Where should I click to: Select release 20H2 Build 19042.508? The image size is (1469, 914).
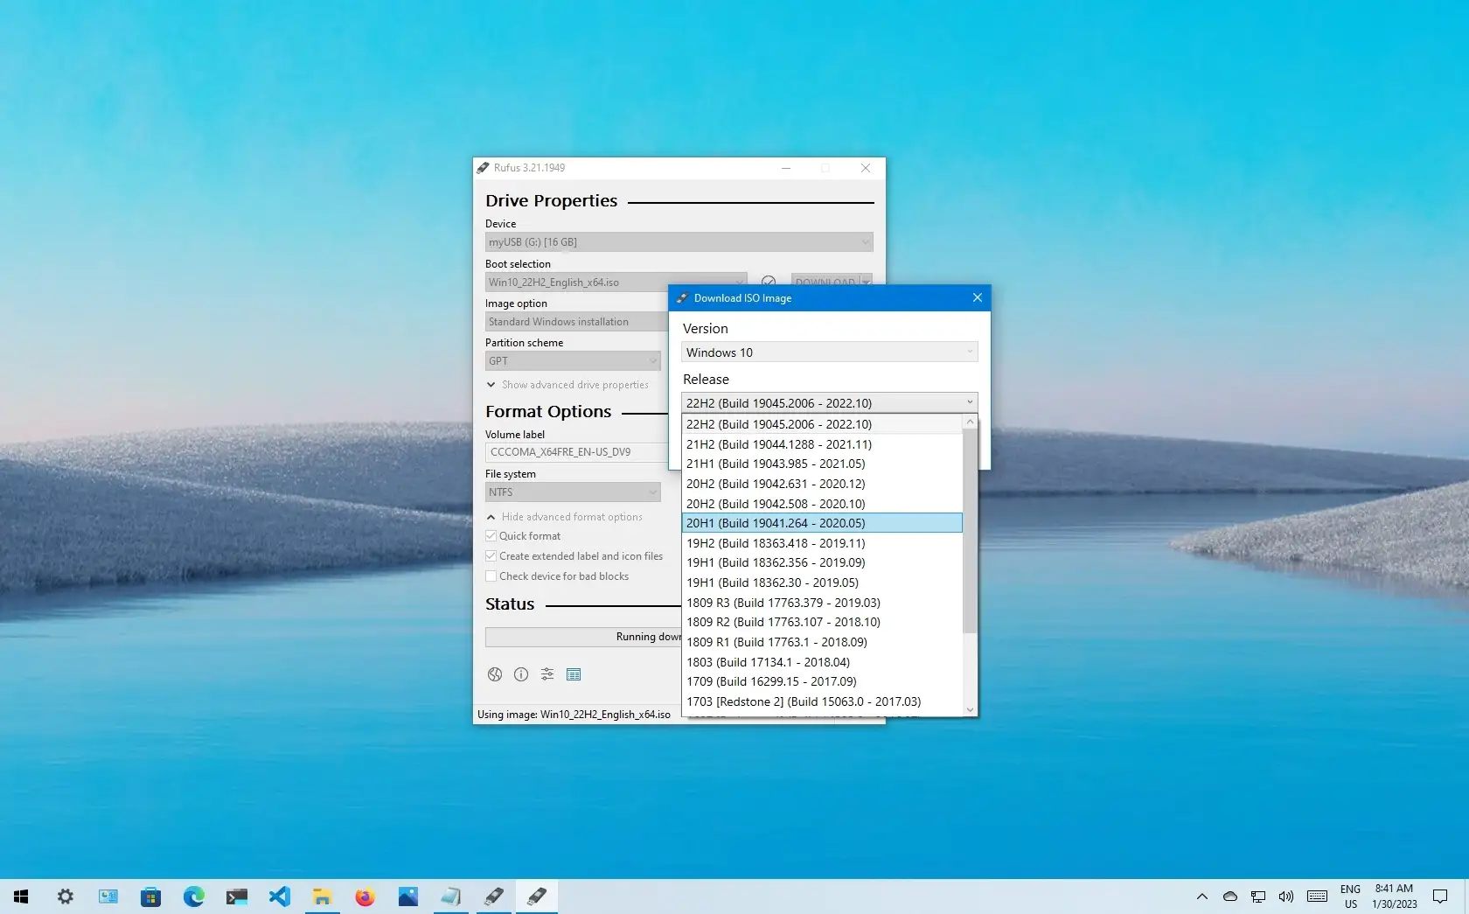822,504
